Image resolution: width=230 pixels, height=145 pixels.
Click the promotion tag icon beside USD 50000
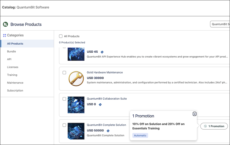click(x=108, y=131)
